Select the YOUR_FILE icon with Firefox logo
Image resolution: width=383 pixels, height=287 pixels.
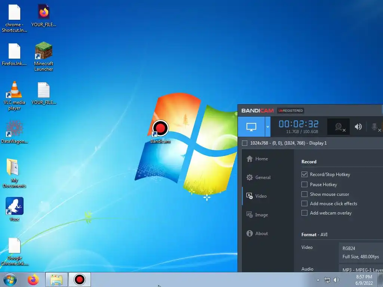[44, 15]
